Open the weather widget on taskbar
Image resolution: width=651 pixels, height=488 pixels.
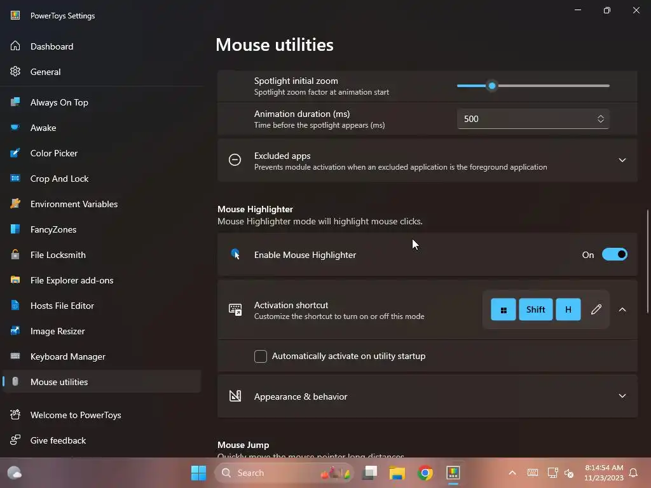click(15, 473)
